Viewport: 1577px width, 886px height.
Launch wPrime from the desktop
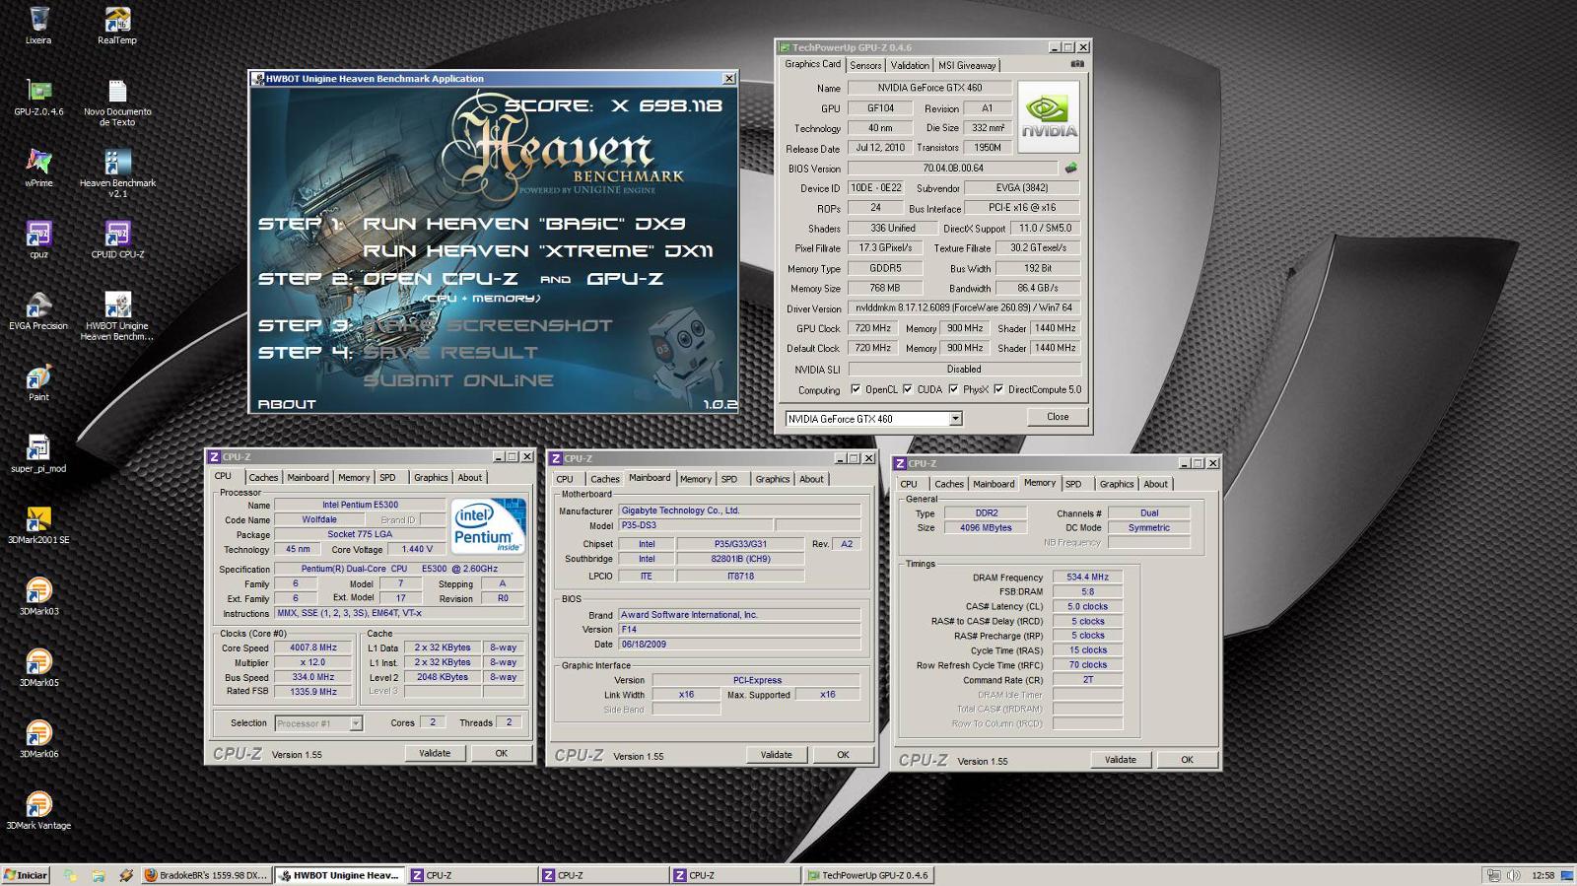38,169
